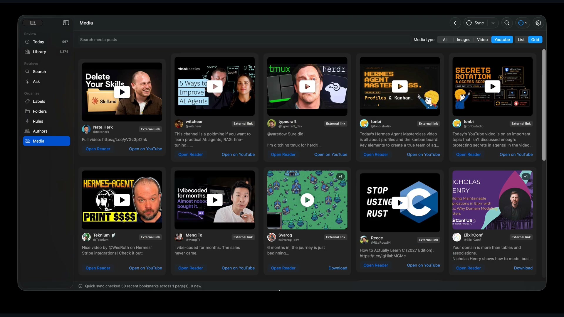Click the back arrow button
The image size is (564, 317).
[x=455, y=23]
